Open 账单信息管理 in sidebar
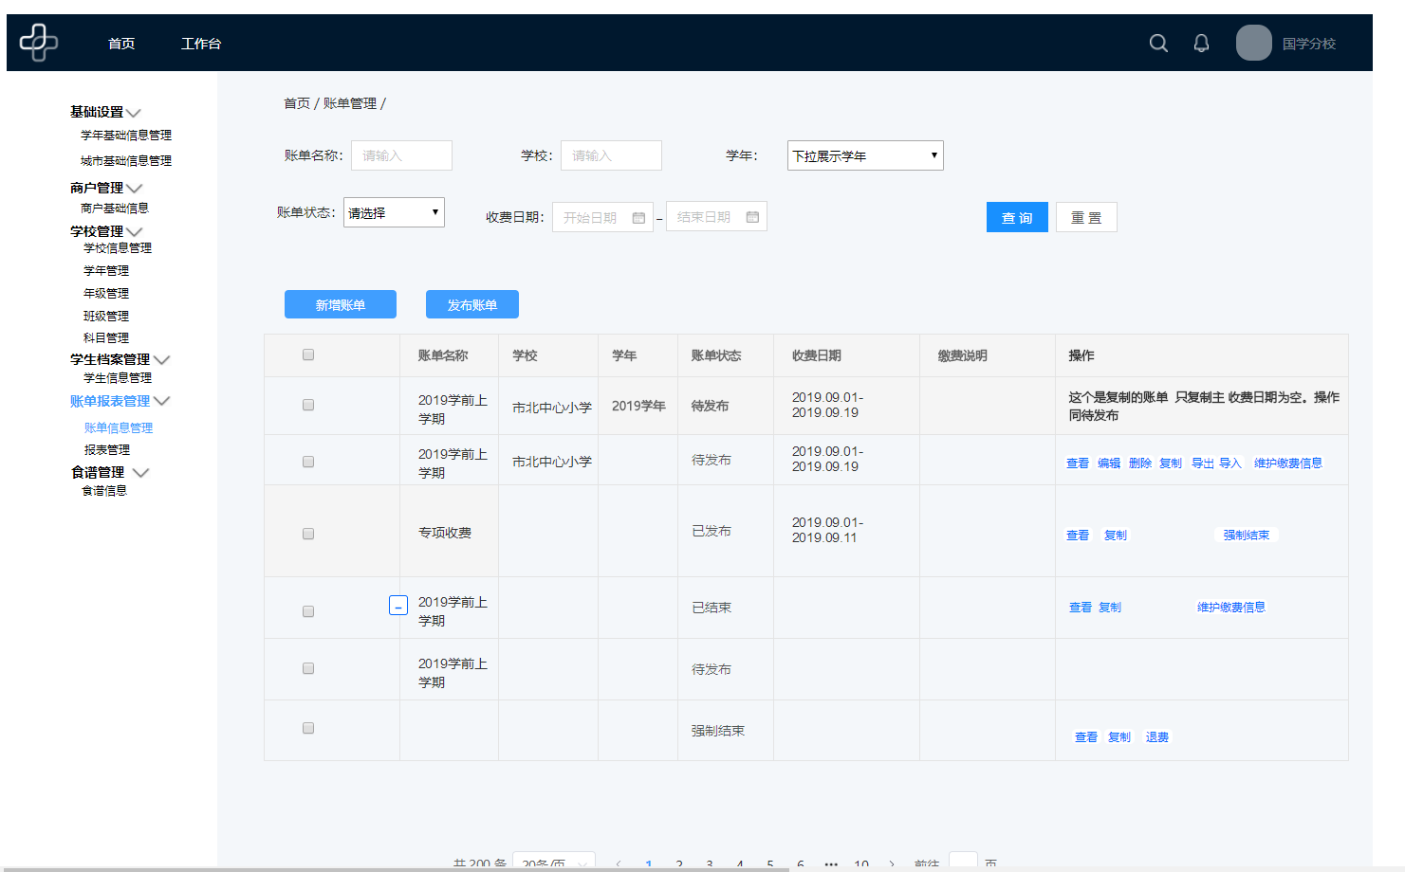The width and height of the screenshot is (1405, 872). tap(119, 428)
